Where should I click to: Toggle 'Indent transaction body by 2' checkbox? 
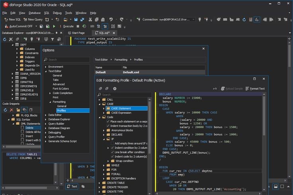108,126
